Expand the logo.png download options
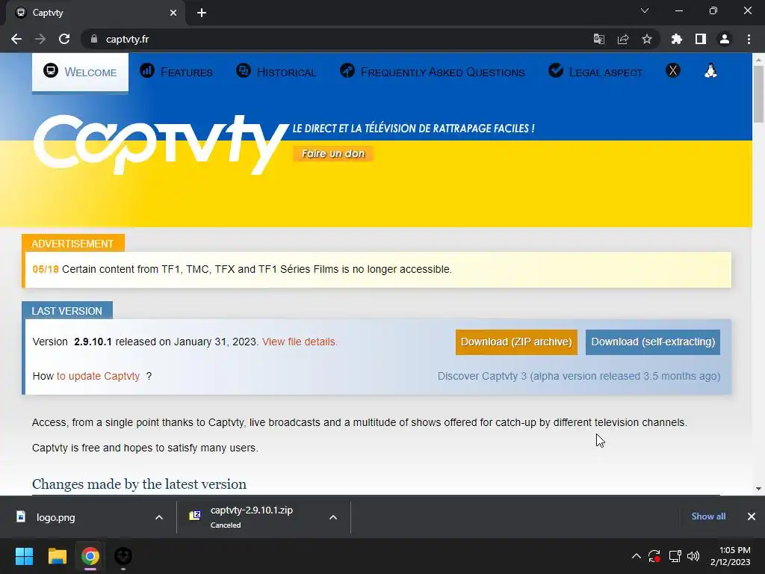Screen dimensions: 765x574 (159, 517)
